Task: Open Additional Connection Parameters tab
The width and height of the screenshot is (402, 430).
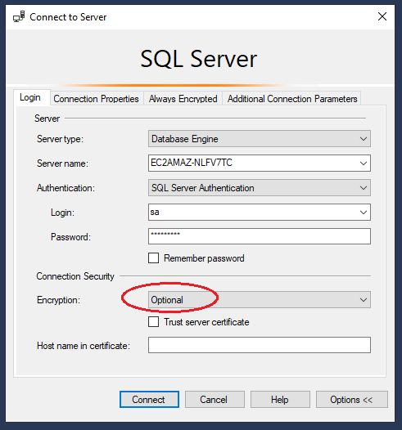Action: click(292, 99)
